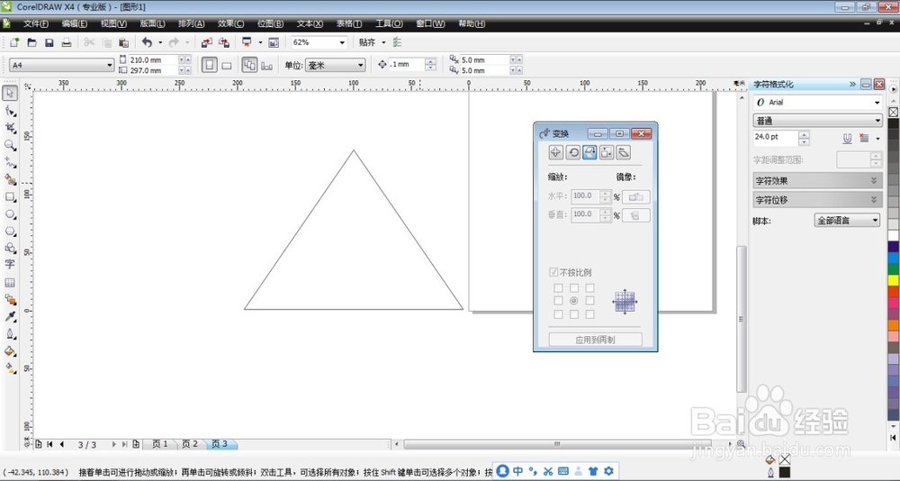Screen dimensions: 900x481
Task: Open the 表格(T) menu
Action: point(349,23)
